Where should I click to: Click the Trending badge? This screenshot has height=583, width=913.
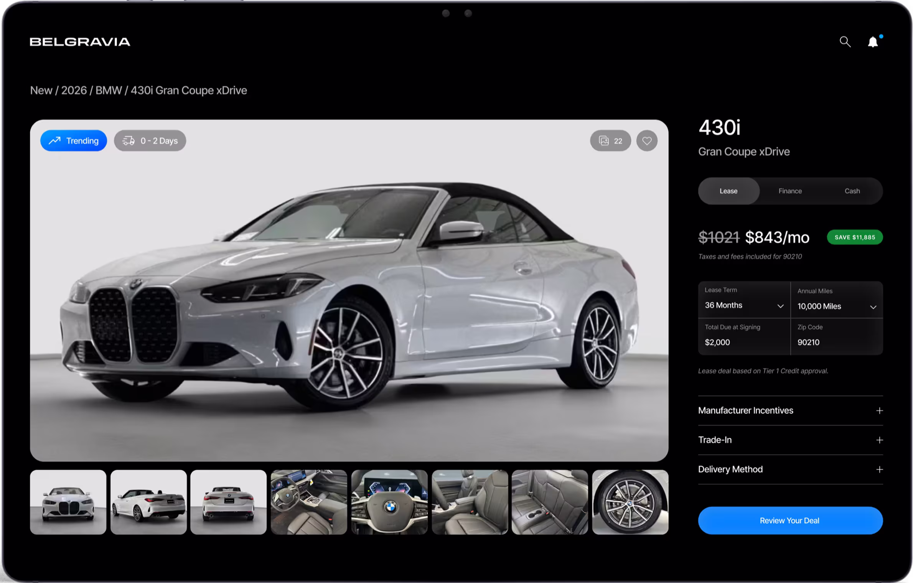click(74, 141)
